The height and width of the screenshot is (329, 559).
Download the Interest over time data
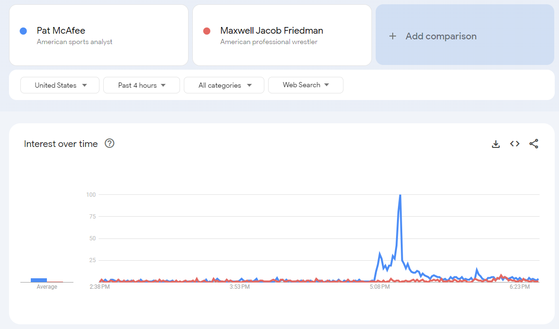point(496,144)
